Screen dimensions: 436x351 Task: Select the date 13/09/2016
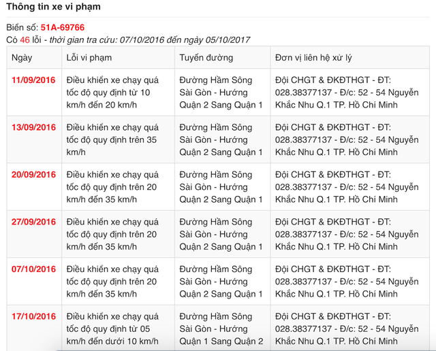coord(34,128)
